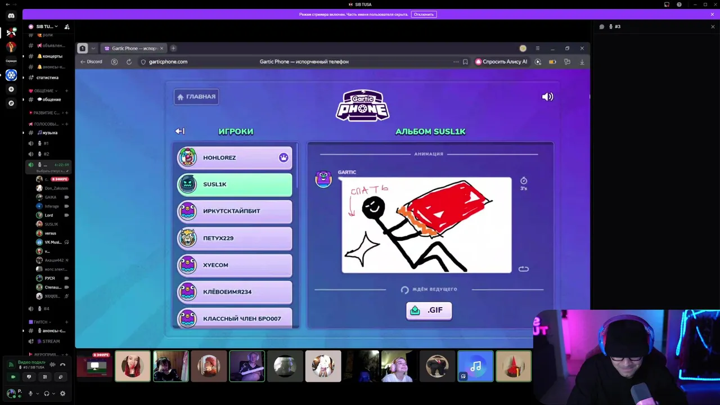This screenshot has height=405, width=720.
Task: Click the ГЛАВНАЯ home button
Action: (196, 97)
